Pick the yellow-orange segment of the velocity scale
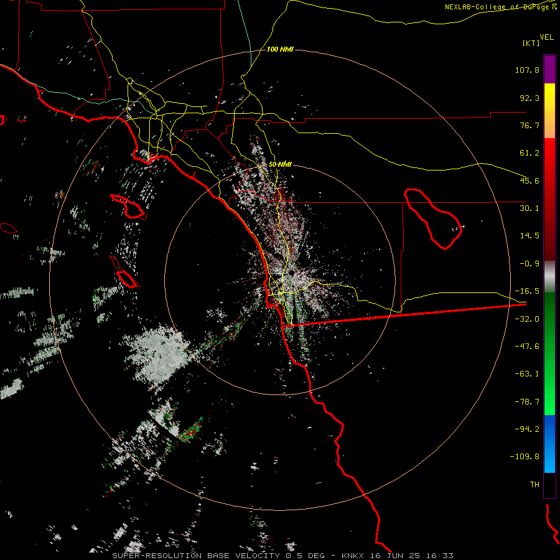The height and width of the screenshot is (560, 560). point(549,111)
